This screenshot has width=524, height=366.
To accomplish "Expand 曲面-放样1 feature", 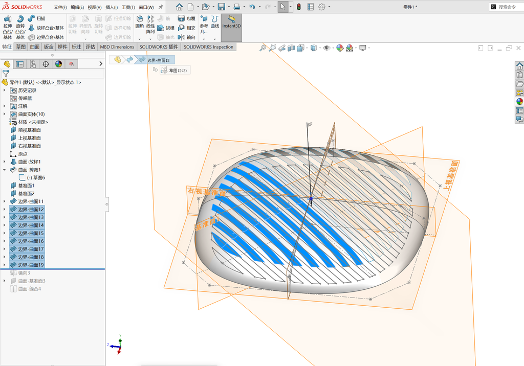I will coord(4,162).
